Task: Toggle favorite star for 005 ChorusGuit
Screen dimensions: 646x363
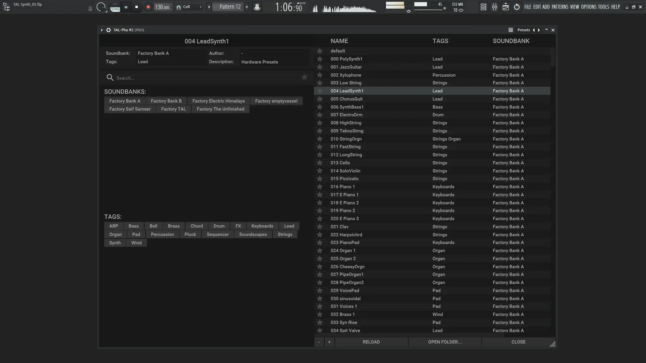Action: click(x=320, y=99)
